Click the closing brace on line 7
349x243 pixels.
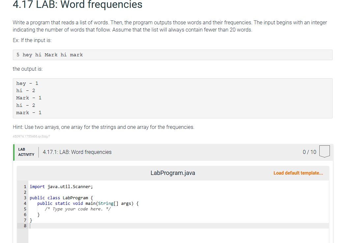pos(31,220)
